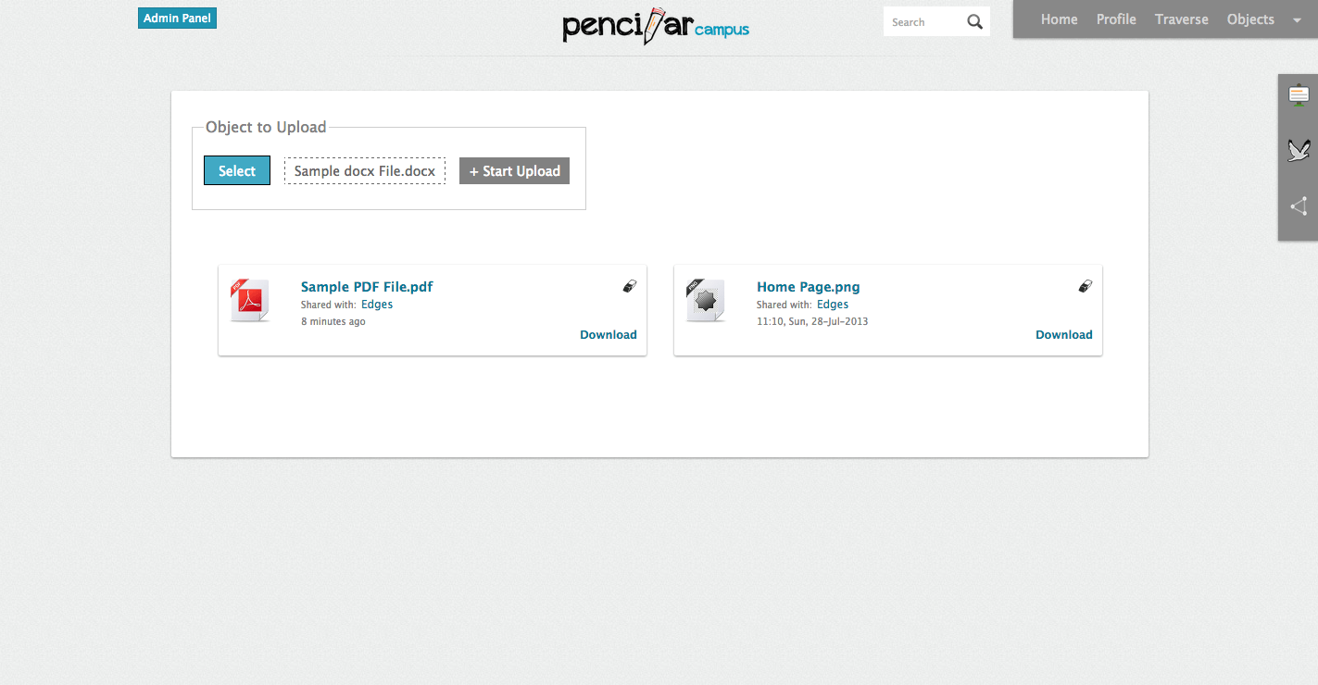Click the PNG file type icon
The width and height of the screenshot is (1318, 685).
[705, 301]
